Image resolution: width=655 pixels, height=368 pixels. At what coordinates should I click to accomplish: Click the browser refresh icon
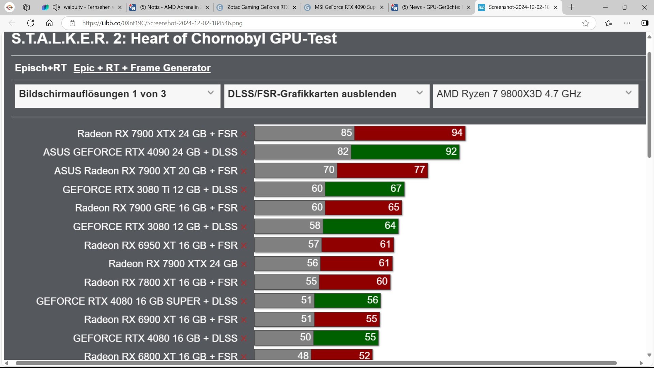point(31,23)
